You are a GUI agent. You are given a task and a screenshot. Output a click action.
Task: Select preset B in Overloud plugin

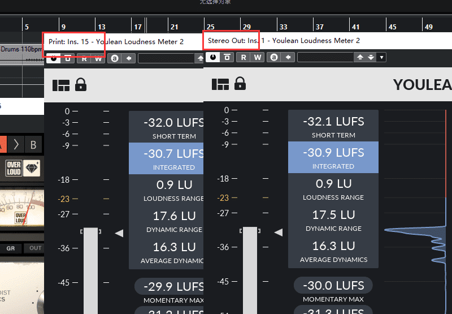coord(33,144)
